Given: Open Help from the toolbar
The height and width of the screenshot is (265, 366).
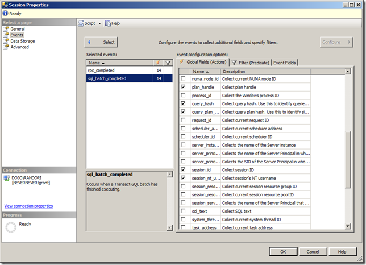Looking at the screenshot, I should (x=113, y=23).
